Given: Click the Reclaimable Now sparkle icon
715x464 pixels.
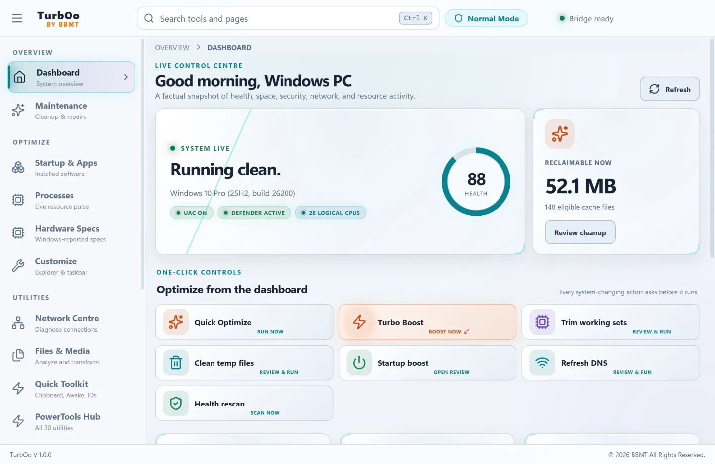Looking at the screenshot, I should pos(560,134).
